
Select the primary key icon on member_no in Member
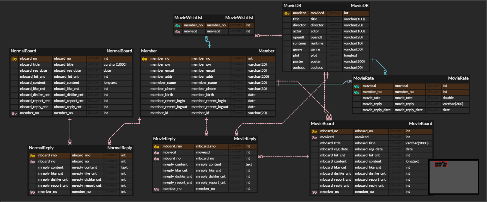tap(144, 58)
